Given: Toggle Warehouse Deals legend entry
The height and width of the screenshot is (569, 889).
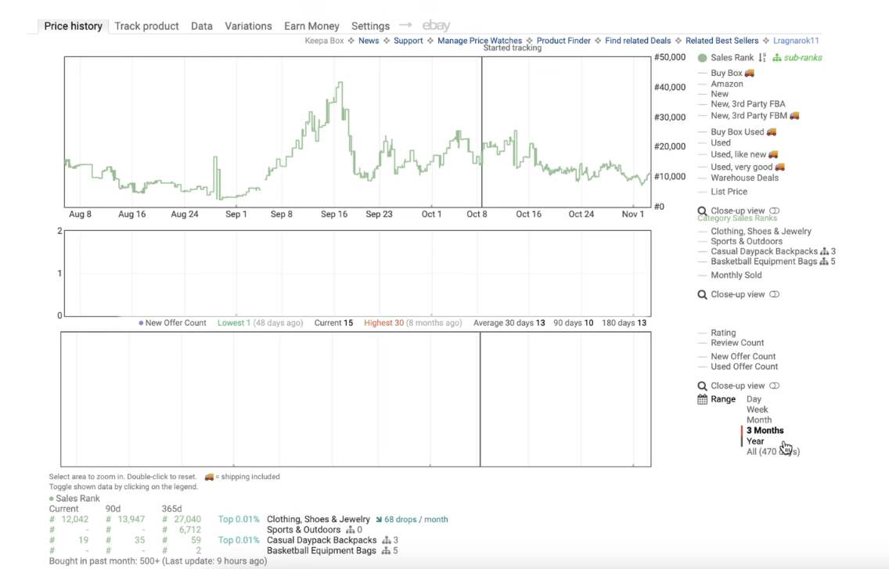Looking at the screenshot, I should (x=744, y=178).
